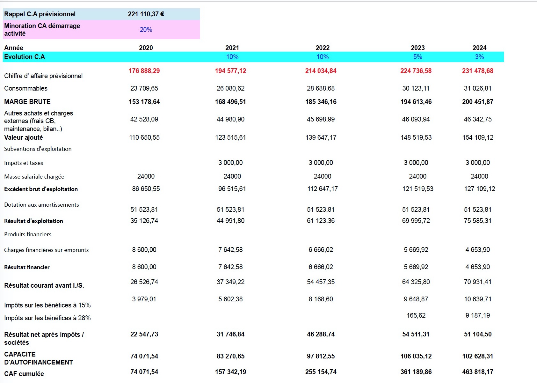Select the 2020 year column header
Viewport: 537px width, 383px height.
146,48
